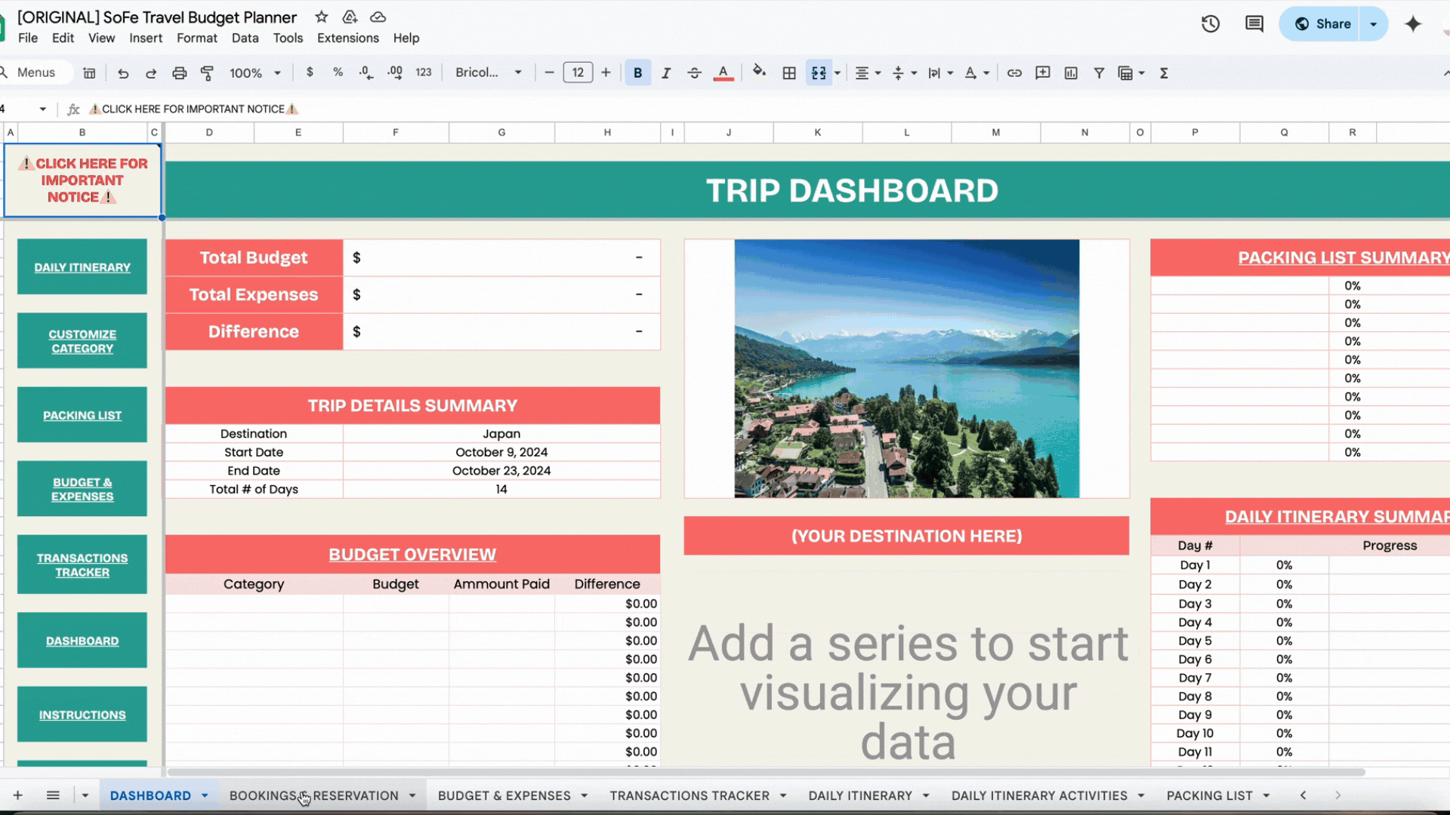Switch to PACKING LIST sheet tab
1450x815 pixels.
1210,795
